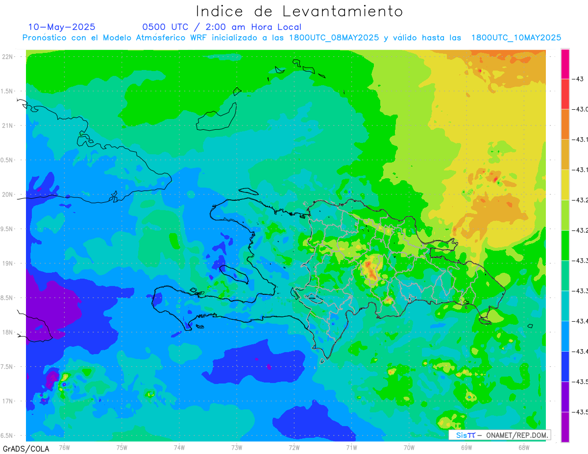Click the "68W" longitude label

point(524,448)
